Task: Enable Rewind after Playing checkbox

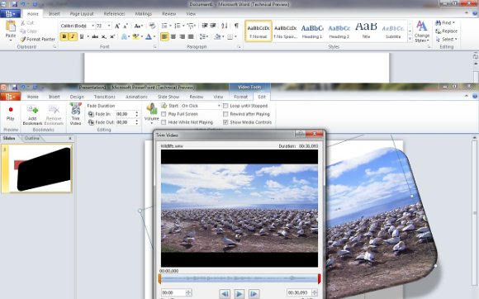Action: coord(225,114)
